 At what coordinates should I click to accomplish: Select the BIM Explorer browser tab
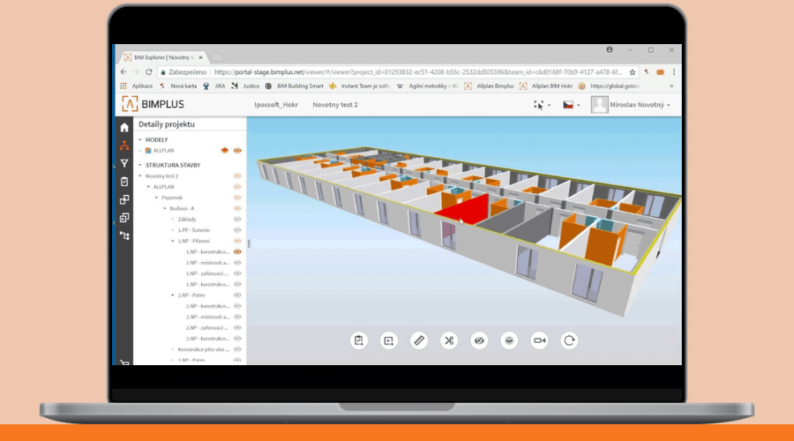(x=163, y=55)
